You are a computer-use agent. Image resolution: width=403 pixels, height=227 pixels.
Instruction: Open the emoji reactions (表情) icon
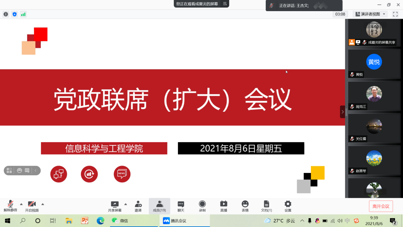tap(245, 206)
